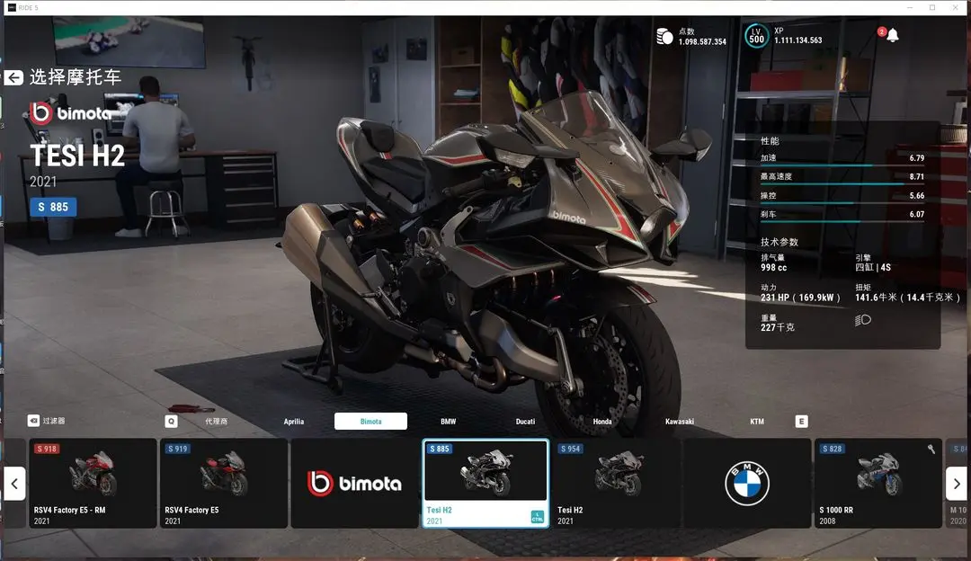Screen dimensions: 971x561
Task: Open the notification bell
Action: [x=893, y=35]
